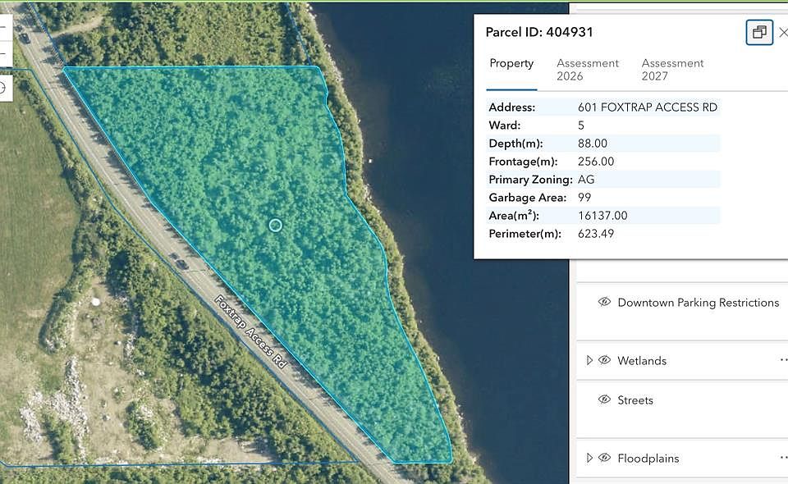788x484 pixels.
Task: Toggle visibility of Downtown Parking Restrictions layer
Action: [x=605, y=302]
